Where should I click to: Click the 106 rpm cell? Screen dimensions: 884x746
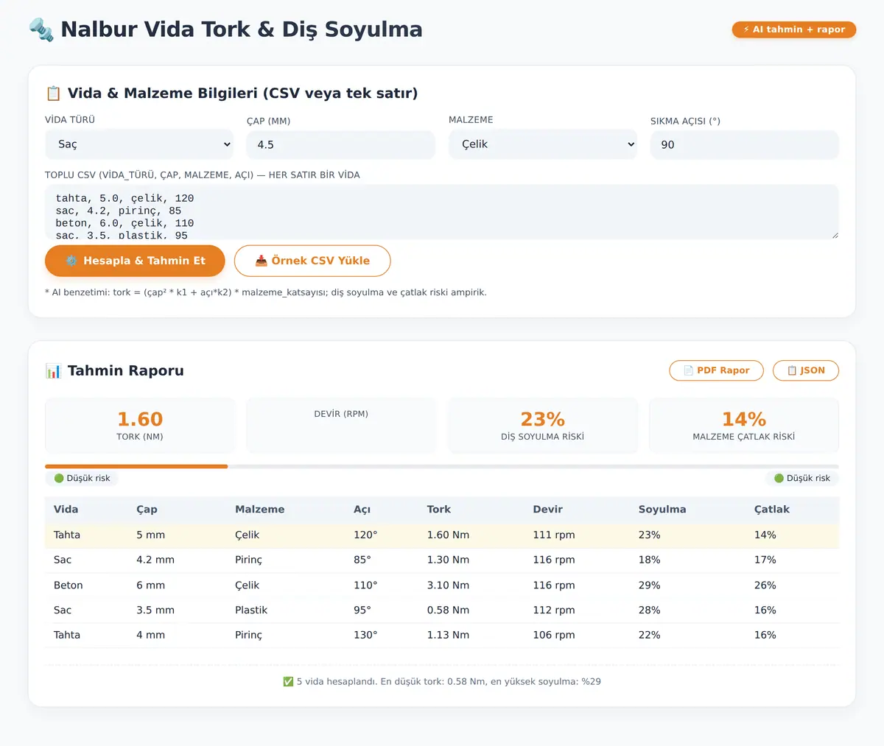[x=554, y=636]
